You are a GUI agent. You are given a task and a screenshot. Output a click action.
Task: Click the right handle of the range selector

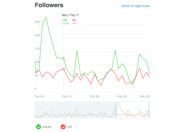pos(149,110)
